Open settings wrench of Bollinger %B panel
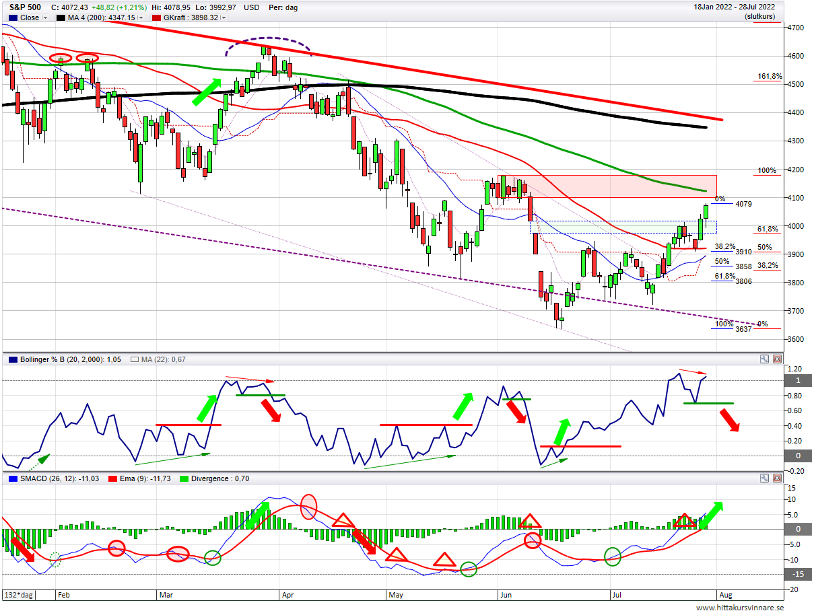The image size is (814, 611). [x=764, y=359]
